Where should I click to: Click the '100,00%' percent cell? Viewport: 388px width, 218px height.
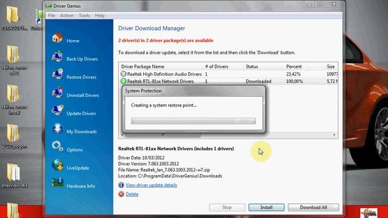point(294,81)
